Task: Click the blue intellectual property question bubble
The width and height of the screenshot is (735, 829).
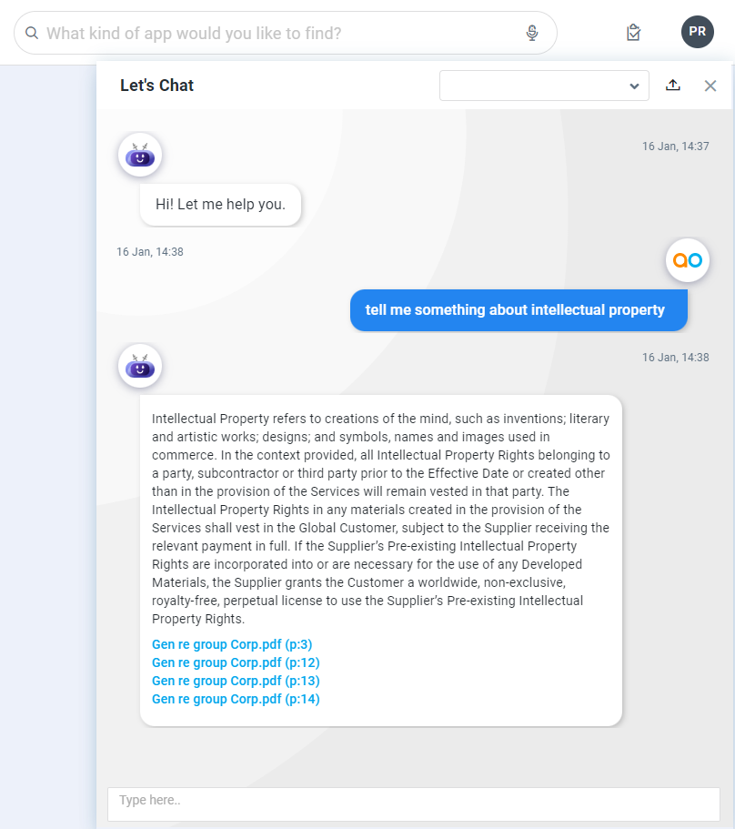Action: pyautogui.click(x=516, y=310)
